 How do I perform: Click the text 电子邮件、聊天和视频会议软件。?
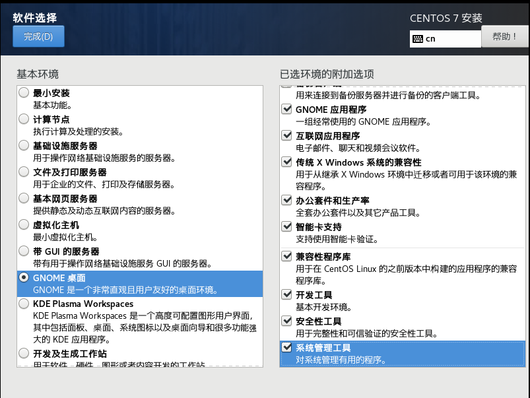click(358, 148)
